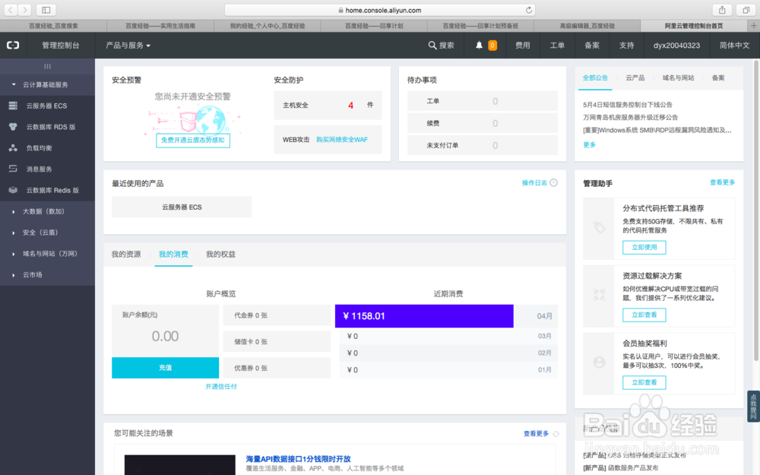Screen dimensions: 760x475
Task: Click 开通信任付 link
Action: tap(221, 386)
